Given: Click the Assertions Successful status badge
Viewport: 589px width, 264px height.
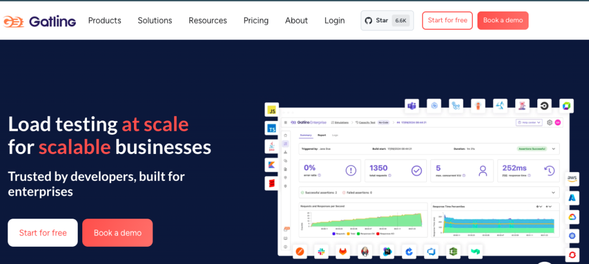Looking at the screenshot, I should click(x=532, y=149).
